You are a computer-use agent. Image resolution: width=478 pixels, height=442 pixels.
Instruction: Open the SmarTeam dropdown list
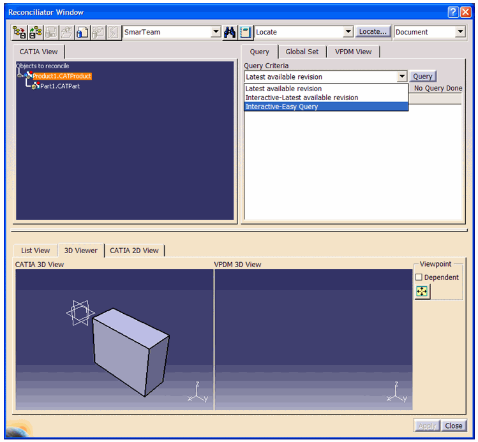(215, 32)
